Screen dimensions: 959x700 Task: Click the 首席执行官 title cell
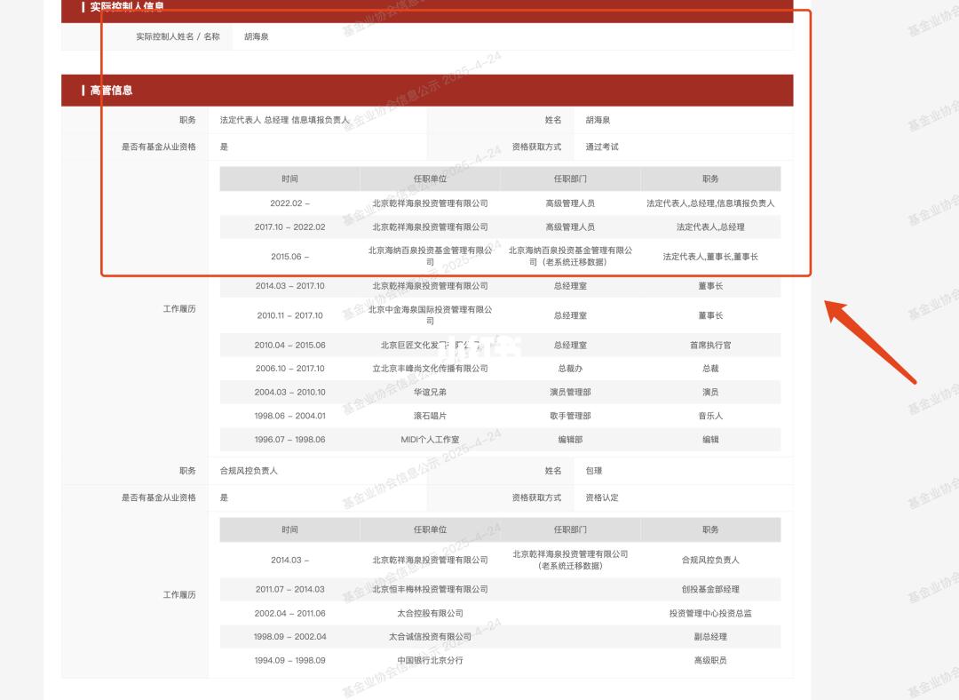(x=710, y=345)
